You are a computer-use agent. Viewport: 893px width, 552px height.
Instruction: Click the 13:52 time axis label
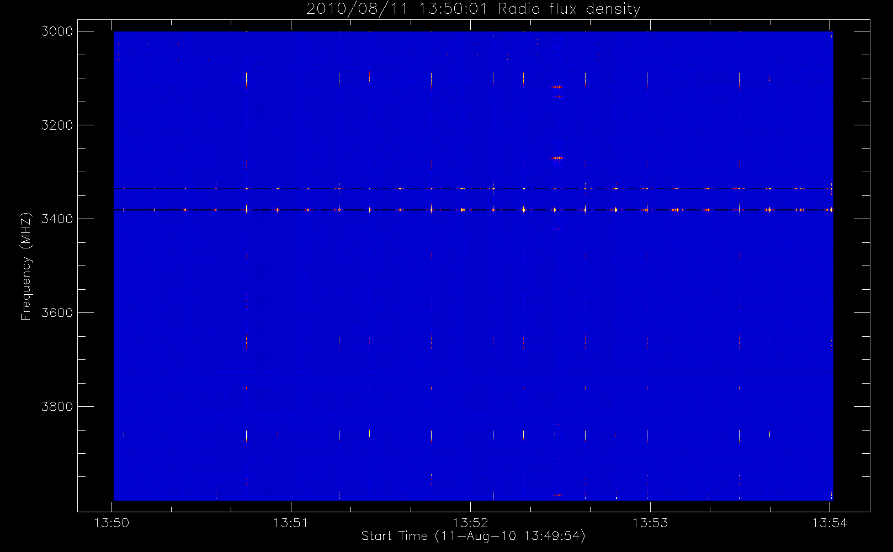(471, 523)
